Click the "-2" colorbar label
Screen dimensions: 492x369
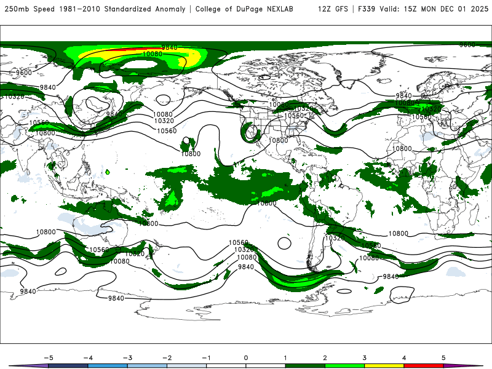(167, 358)
